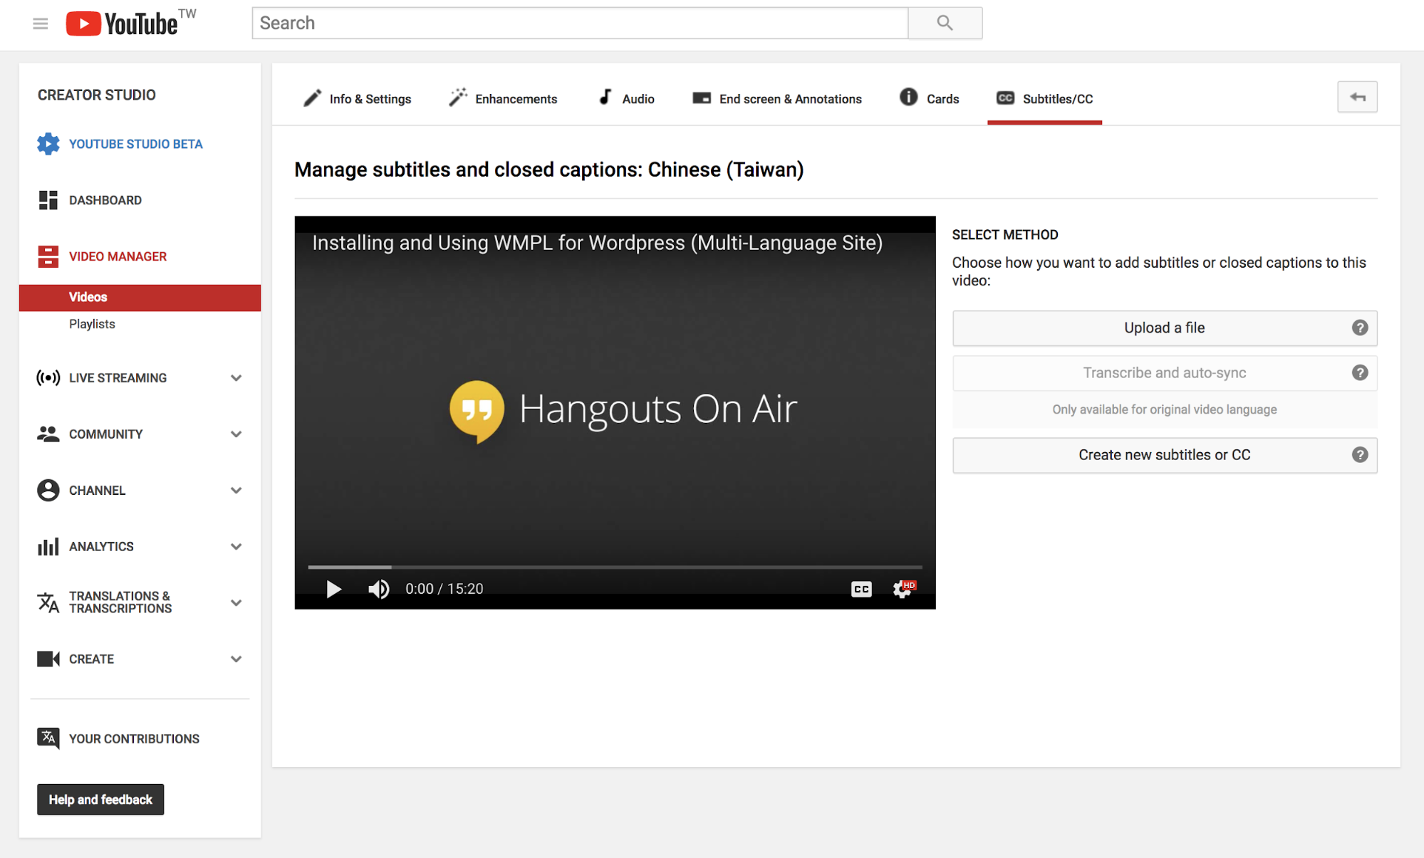Open End screen & Annotations tab

pos(777,98)
